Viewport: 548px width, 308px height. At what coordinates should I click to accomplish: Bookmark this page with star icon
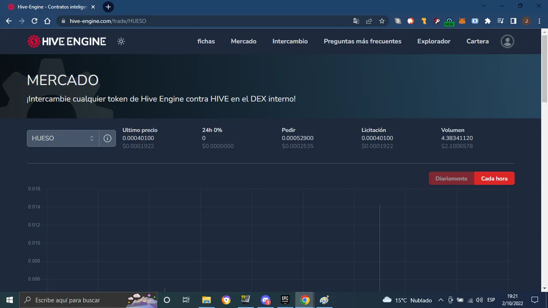(x=382, y=21)
